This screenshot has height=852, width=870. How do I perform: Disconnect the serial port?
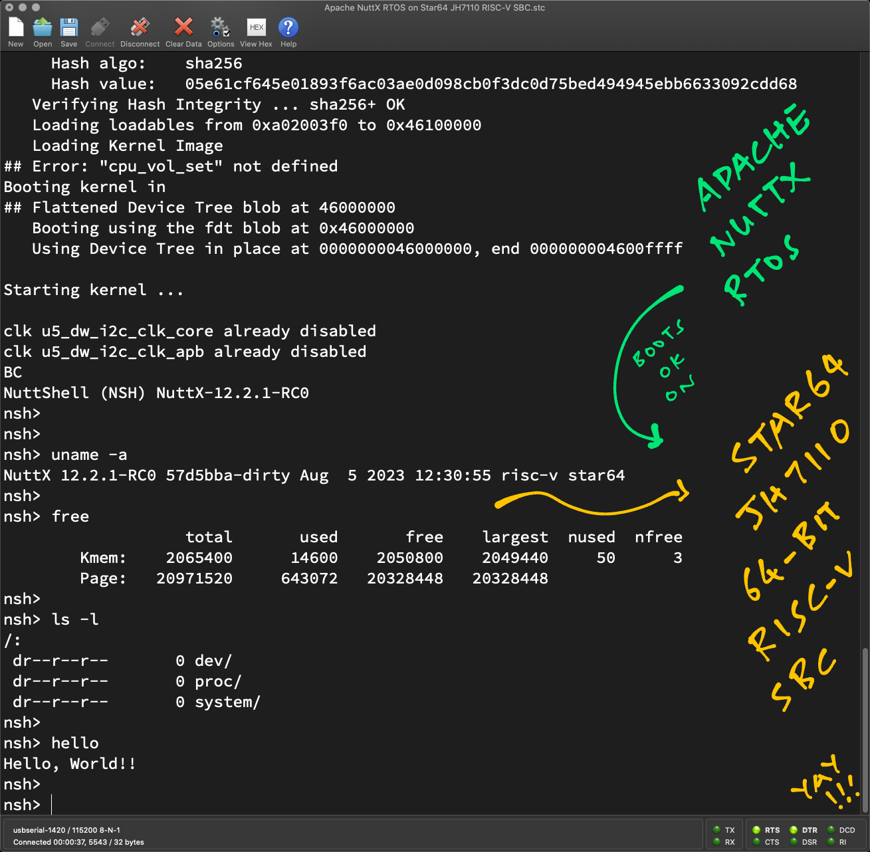tap(140, 27)
